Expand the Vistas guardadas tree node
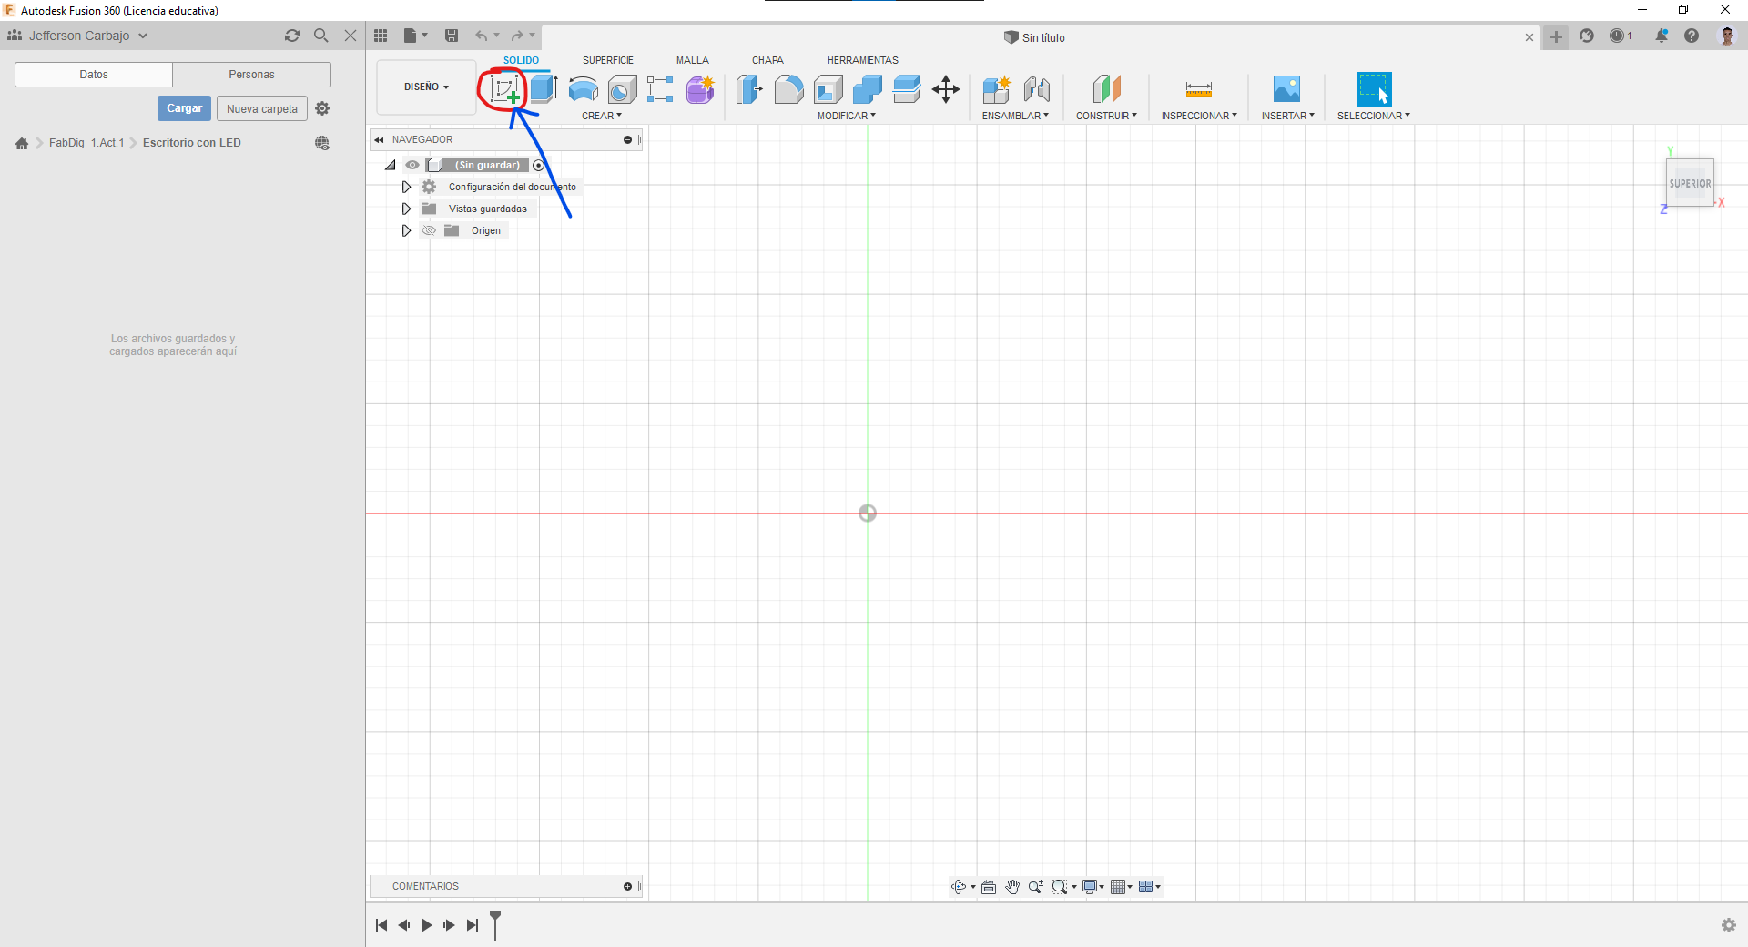Viewport: 1748px width, 947px height. [x=406, y=209]
